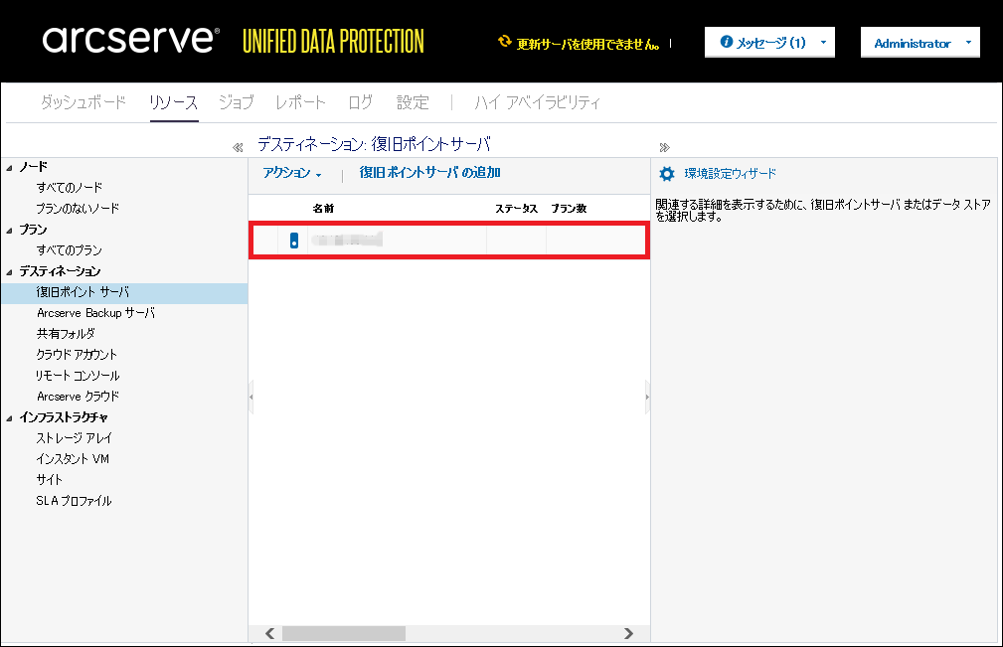Open the アクション dropdown menu
The height and width of the screenshot is (647, 1003).
pyautogui.click(x=292, y=173)
